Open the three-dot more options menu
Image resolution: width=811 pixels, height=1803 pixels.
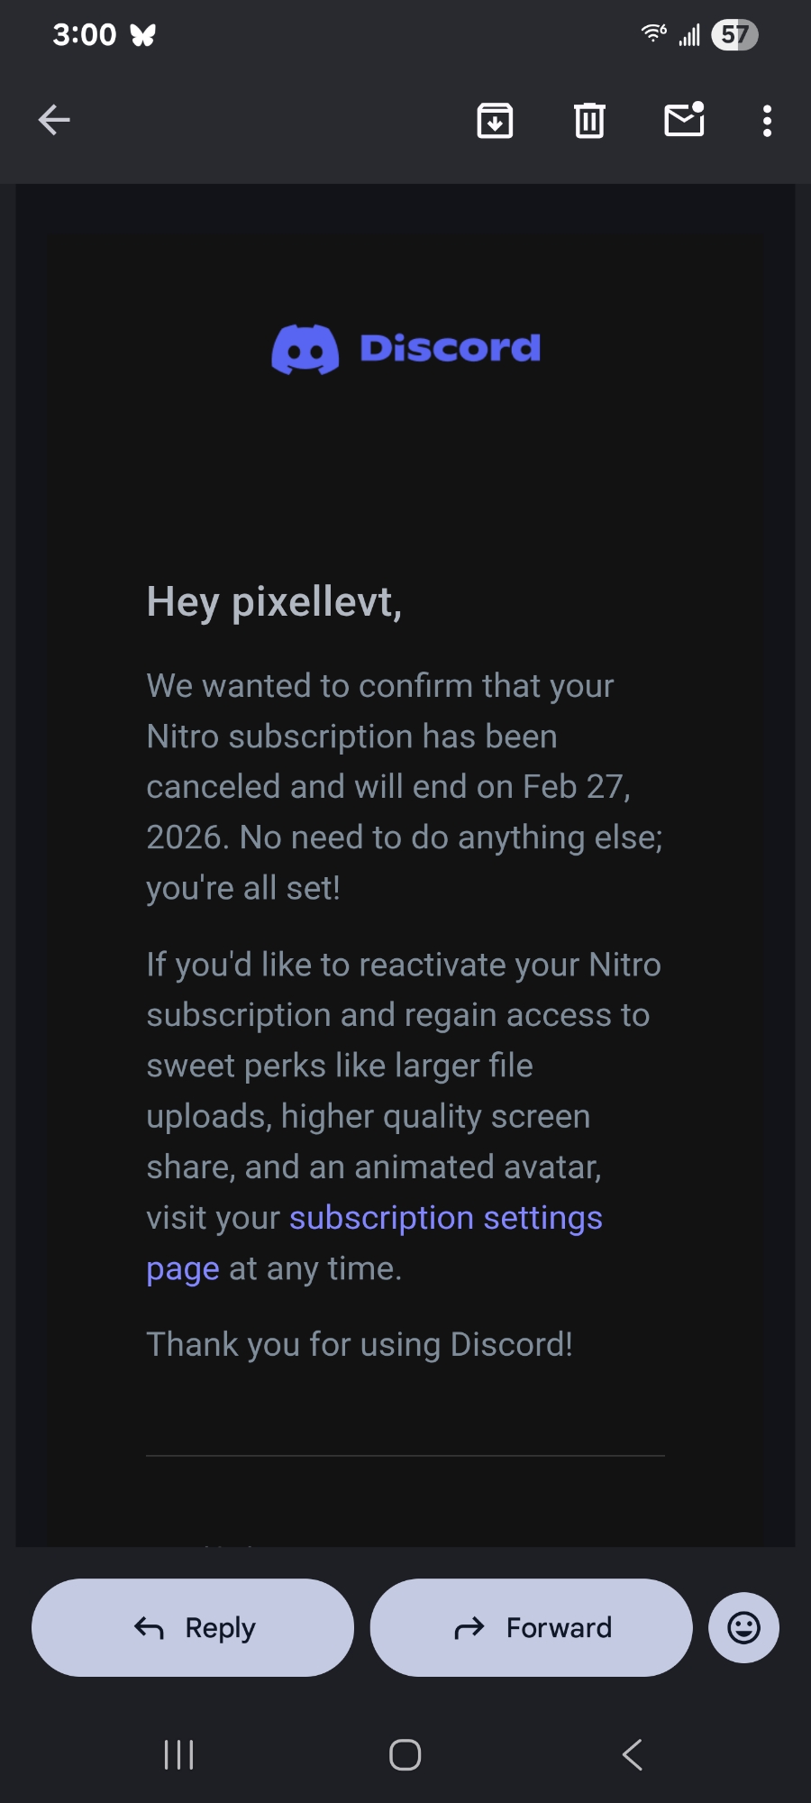767,120
